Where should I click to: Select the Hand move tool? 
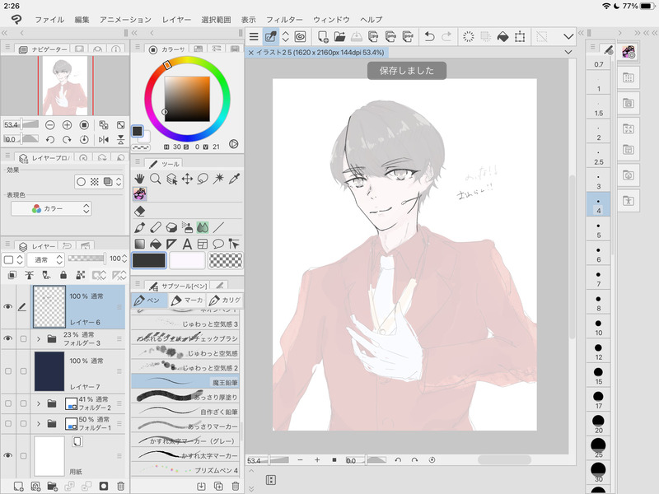click(139, 179)
